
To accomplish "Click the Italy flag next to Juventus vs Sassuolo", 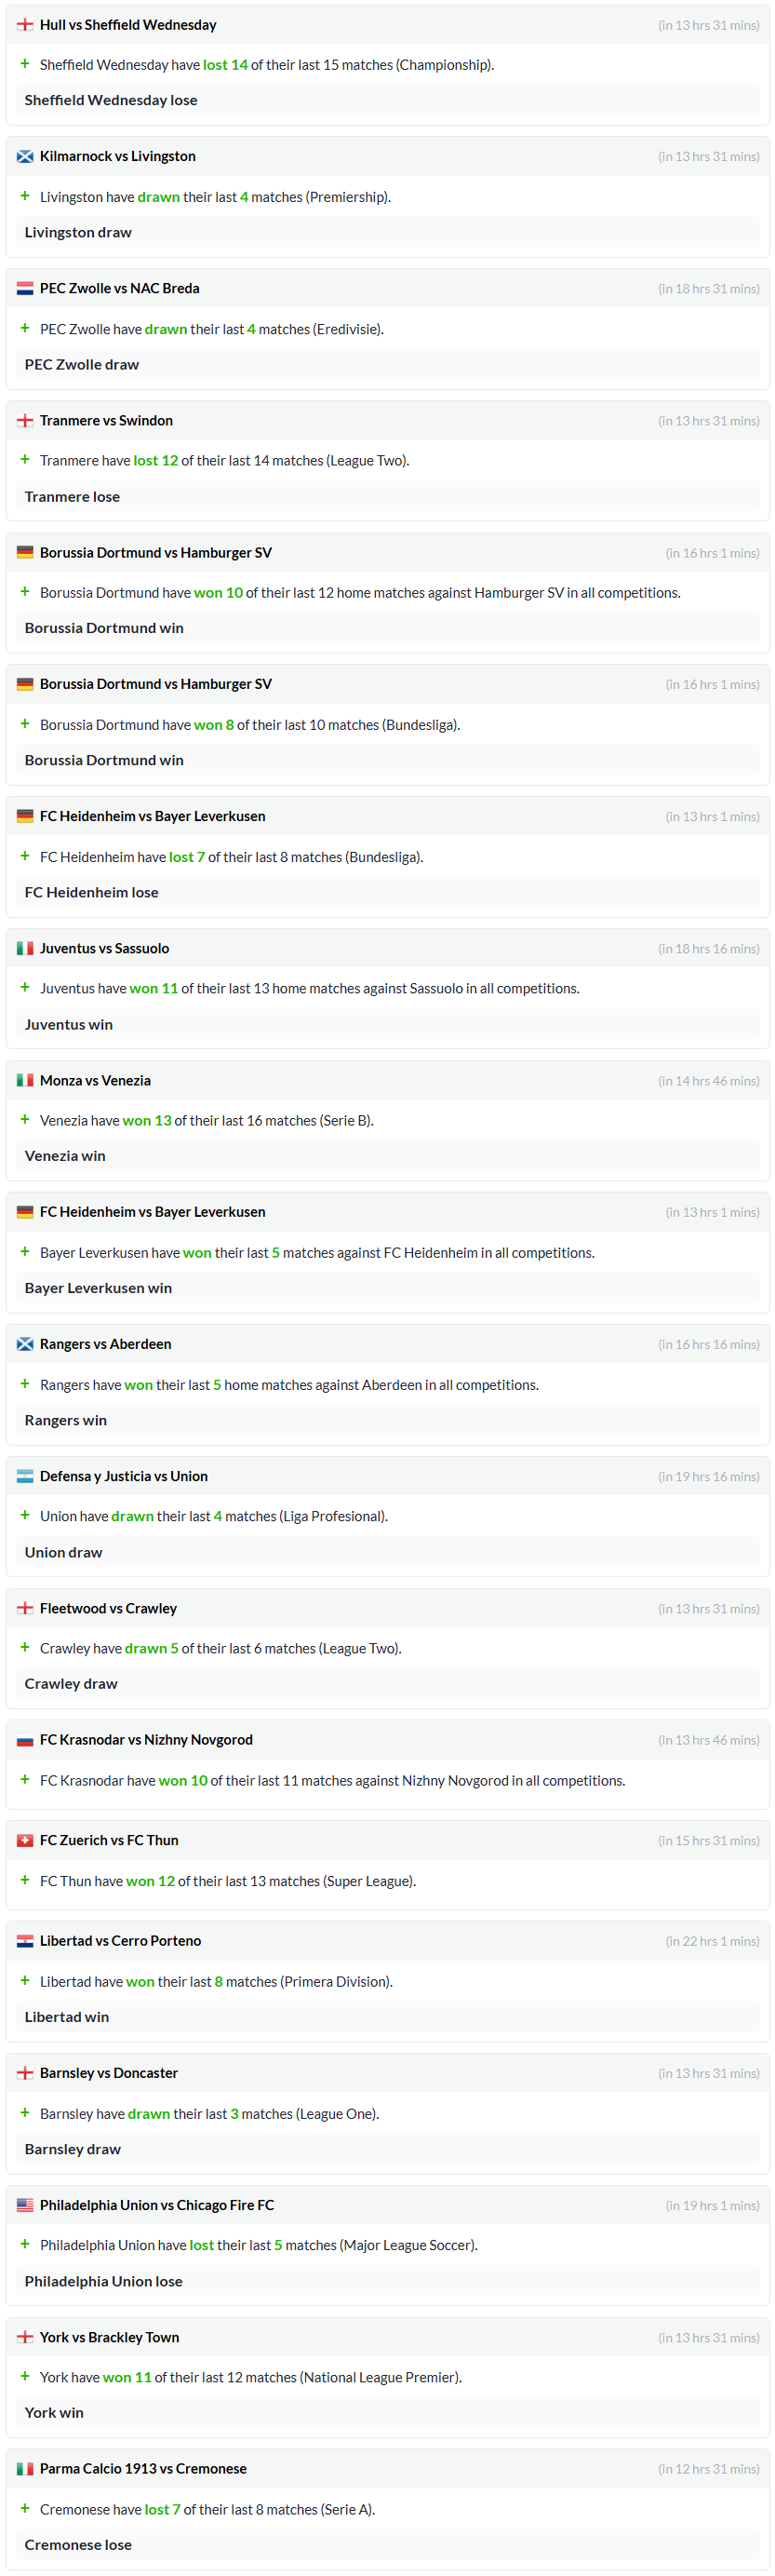I will click(25, 949).
